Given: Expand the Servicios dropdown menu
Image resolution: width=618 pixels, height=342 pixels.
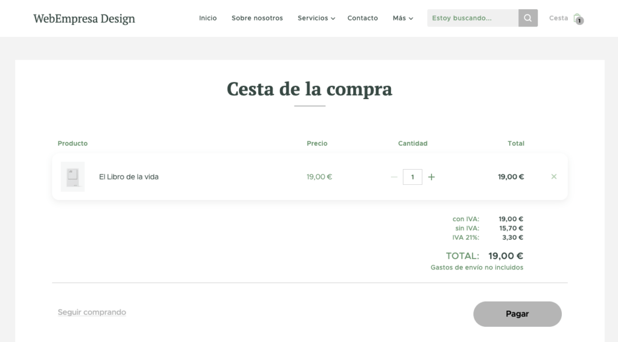Looking at the screenshot, I should click(x=316, y=18).
